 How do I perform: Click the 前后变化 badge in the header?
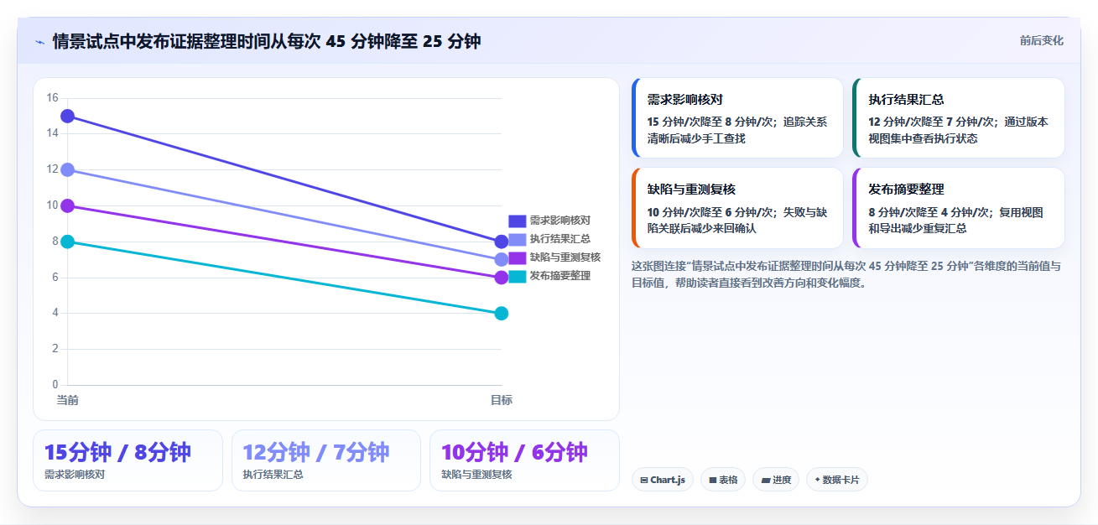pos(1042,40)
